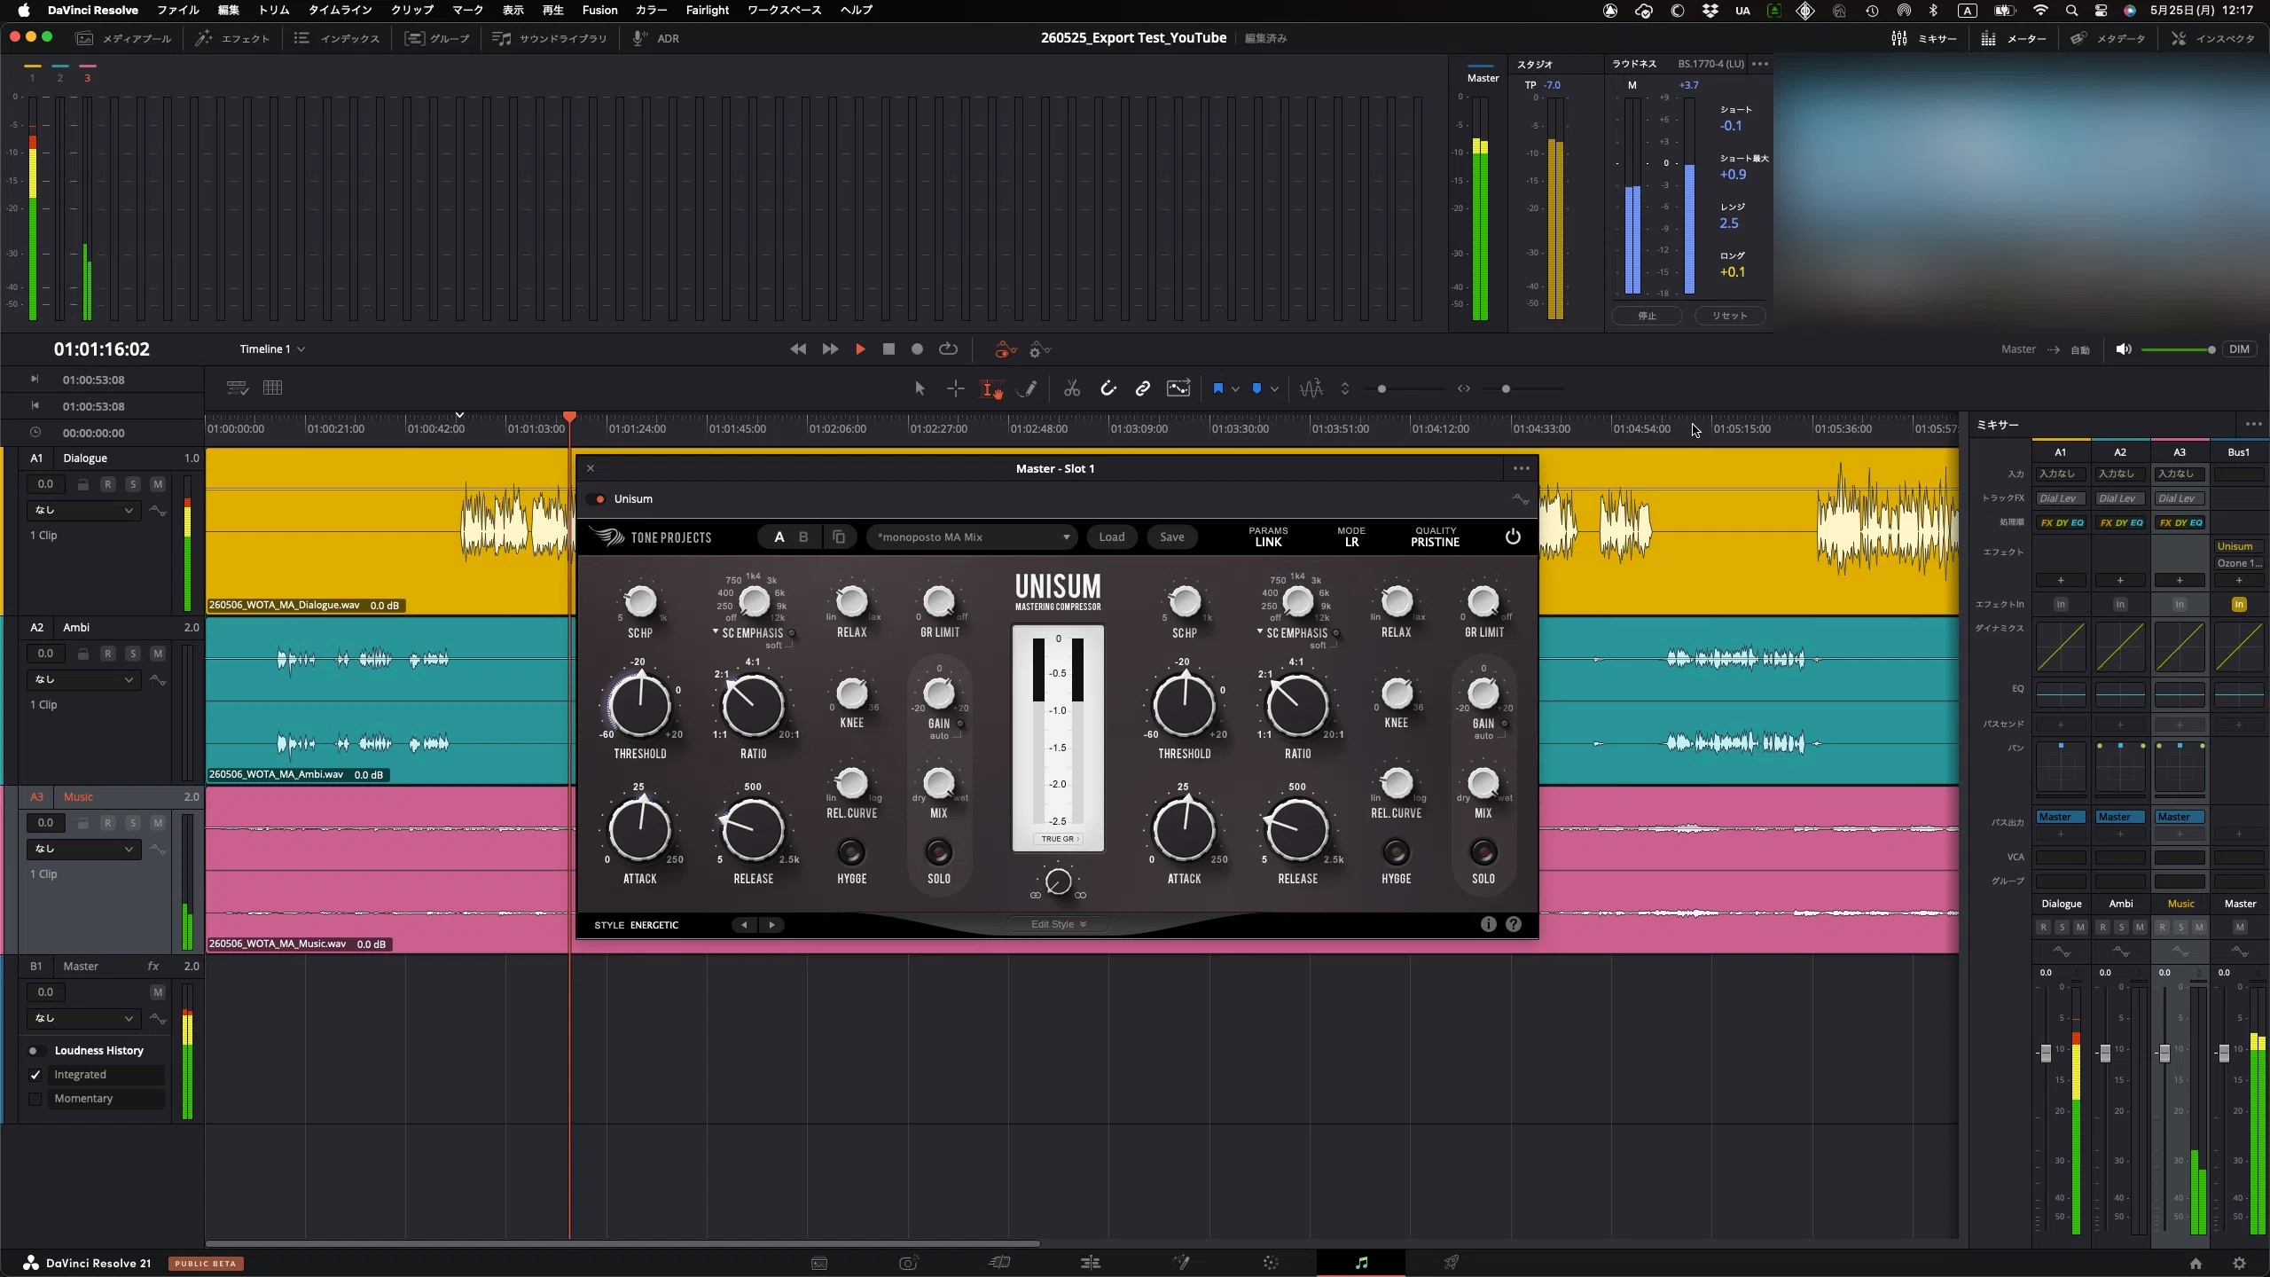Toggle loop playback in transport
This screenshot has width=2270, height=1277.
(948, 349)
